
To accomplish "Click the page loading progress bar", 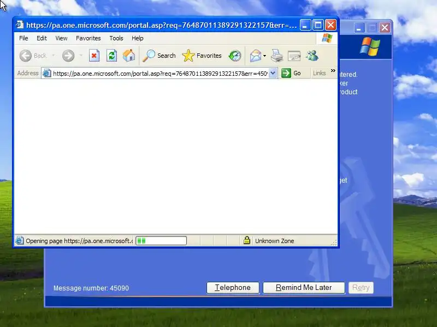I will tap(161, 240).
